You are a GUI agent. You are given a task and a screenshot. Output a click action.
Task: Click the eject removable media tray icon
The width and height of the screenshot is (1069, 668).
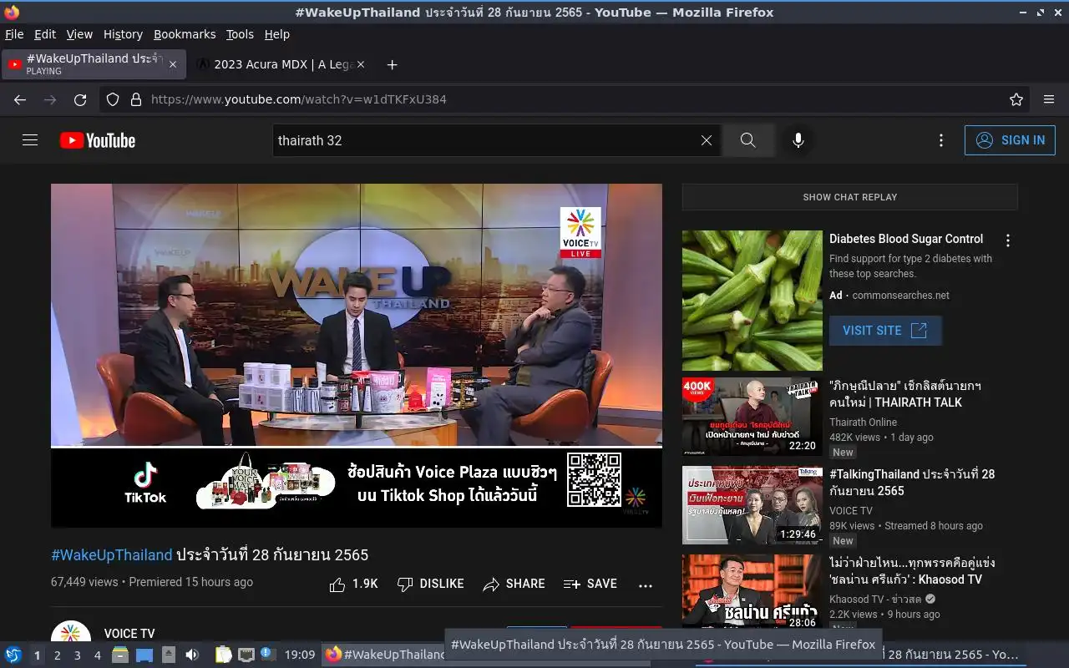168,655
